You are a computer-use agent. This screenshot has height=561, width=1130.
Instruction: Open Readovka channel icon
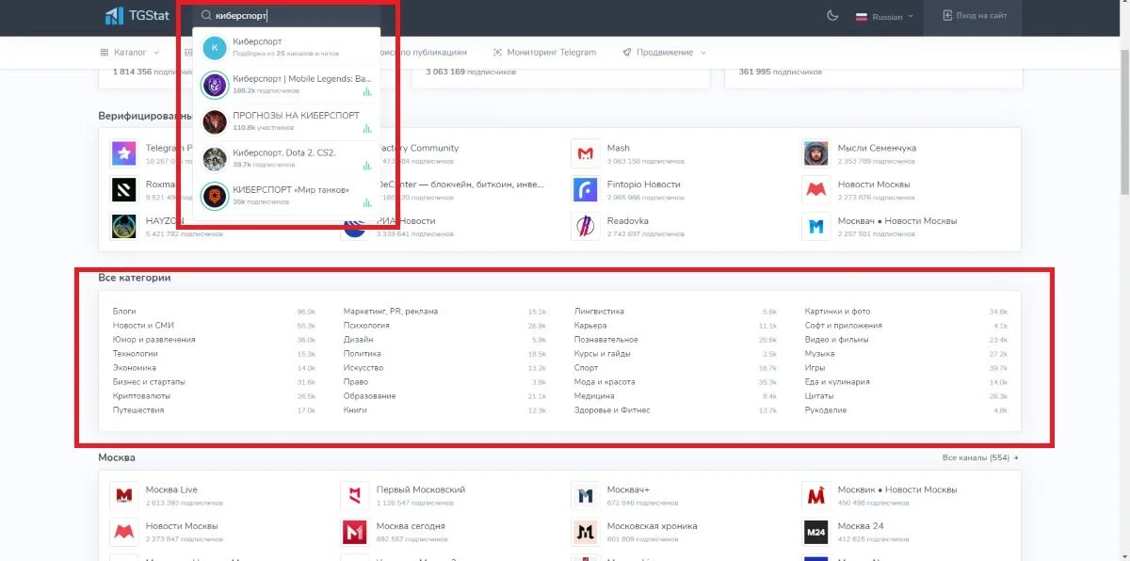(585, 226)
